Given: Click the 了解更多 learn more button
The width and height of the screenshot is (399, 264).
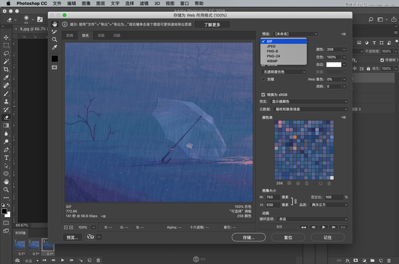Looking at the screenshot, I should pyautogui.click(x=212, y=24).
